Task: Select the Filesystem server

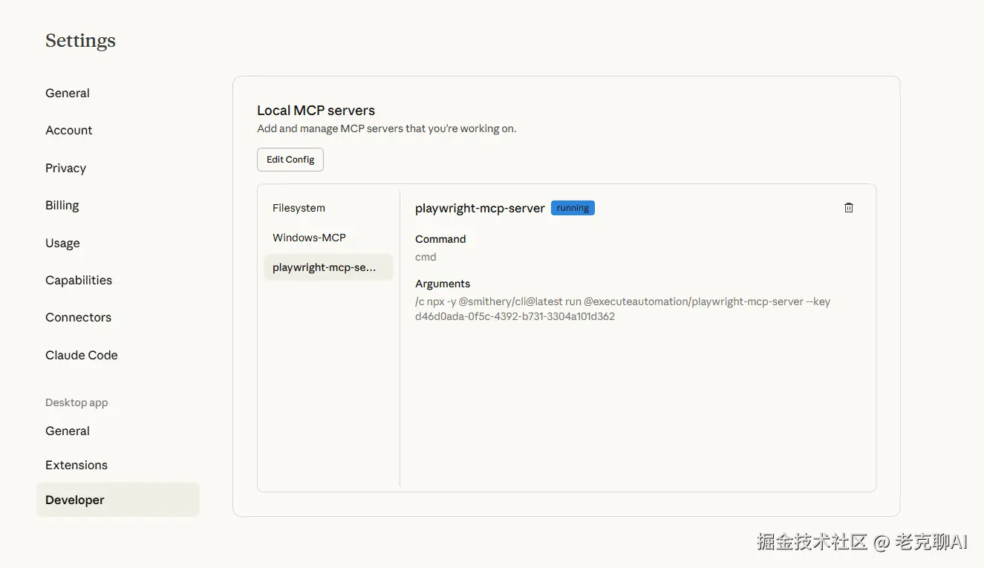Action: click(x=299, y=208)
